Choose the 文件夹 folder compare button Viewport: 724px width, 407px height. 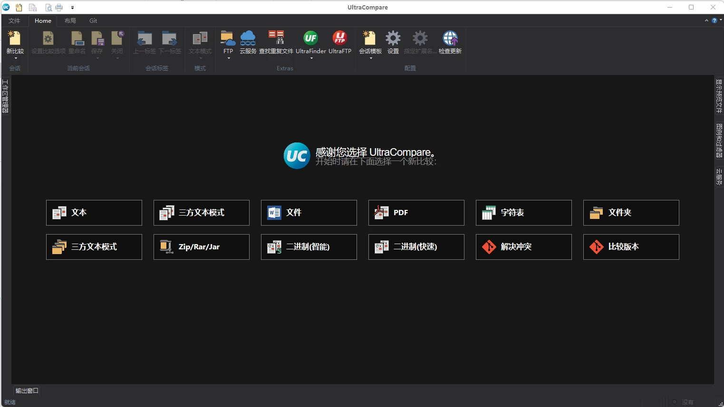click(631, 213)
